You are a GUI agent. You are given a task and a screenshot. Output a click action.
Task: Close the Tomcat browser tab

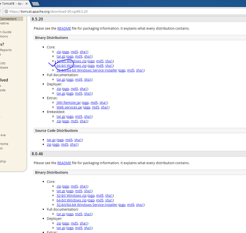click(x=27, y=3)
